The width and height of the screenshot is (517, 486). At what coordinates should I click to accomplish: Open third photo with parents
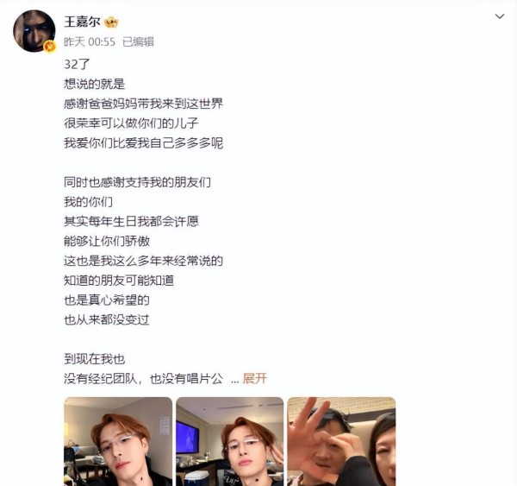[x=341, y=441]
